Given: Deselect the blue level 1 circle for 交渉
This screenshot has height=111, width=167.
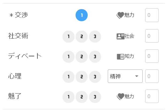Looking at the screenshot, I should [x=81, y=15].
